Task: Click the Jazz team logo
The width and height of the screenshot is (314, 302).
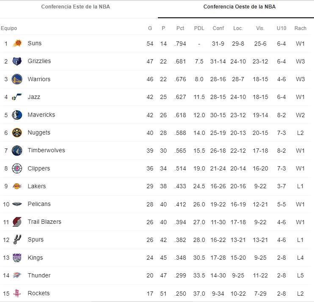Action: point(17,97)
